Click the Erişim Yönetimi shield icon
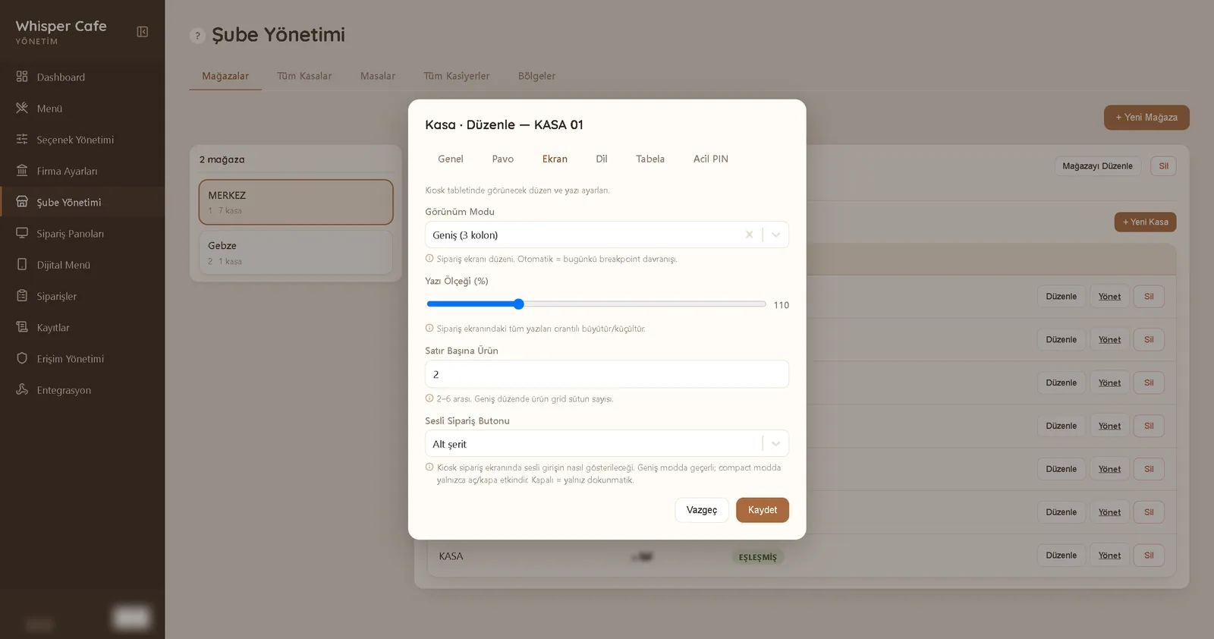 click(x=22, y=358)
